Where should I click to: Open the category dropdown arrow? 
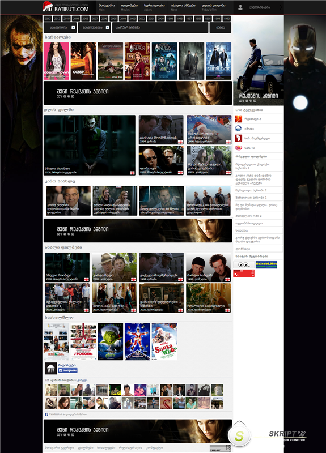73,28
